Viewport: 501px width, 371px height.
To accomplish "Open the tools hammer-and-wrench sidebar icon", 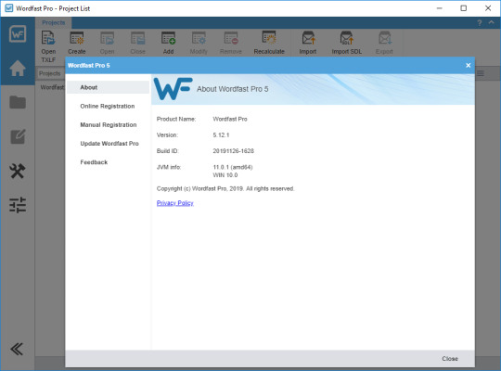I will tap(18, 171).
